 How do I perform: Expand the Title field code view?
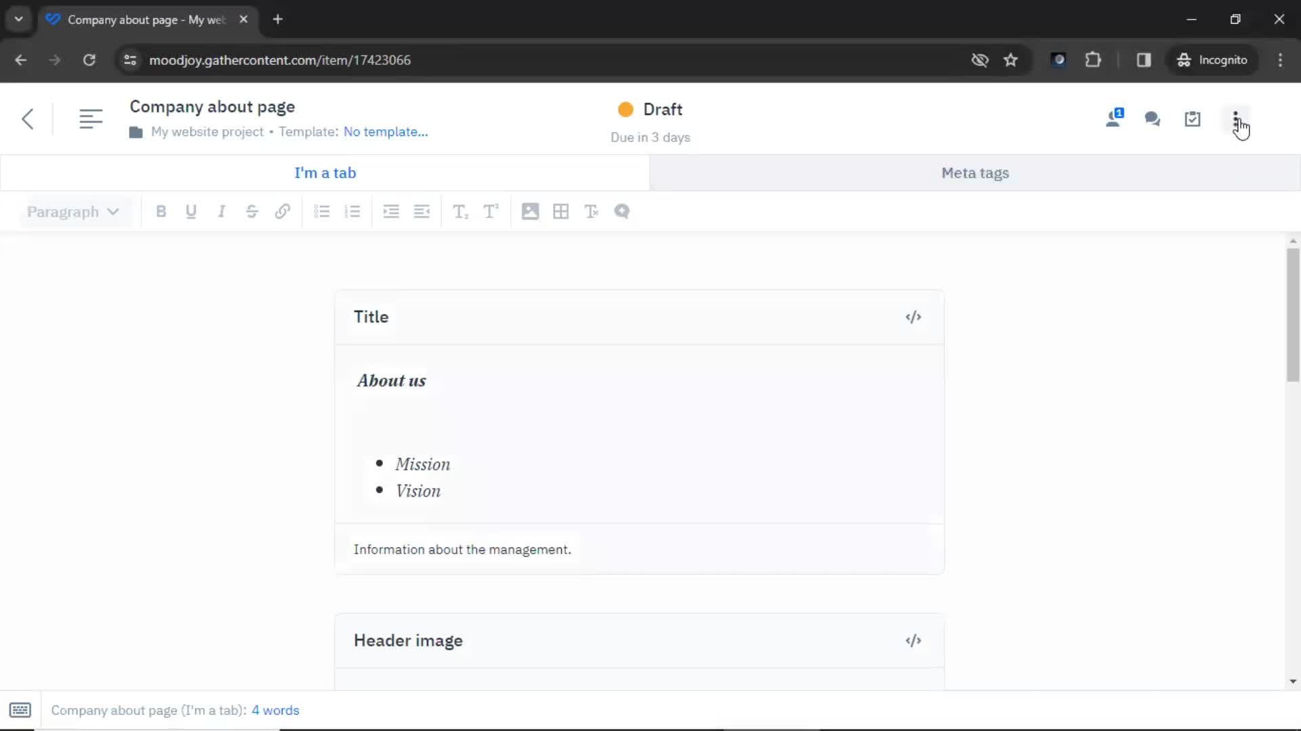pos(913,316)
